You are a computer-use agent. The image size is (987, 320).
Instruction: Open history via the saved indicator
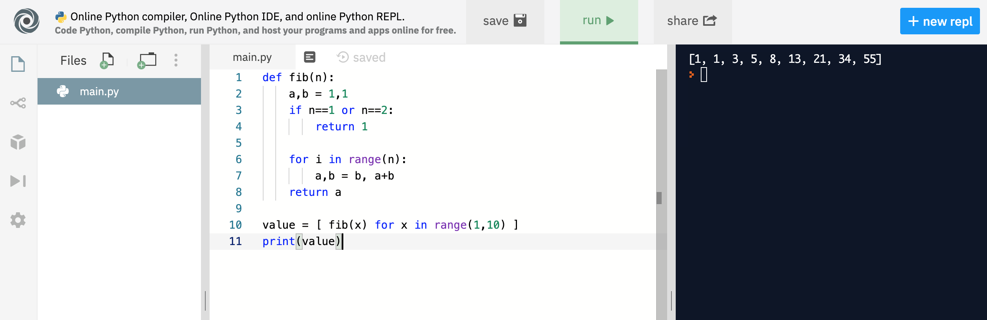[361, 57]
